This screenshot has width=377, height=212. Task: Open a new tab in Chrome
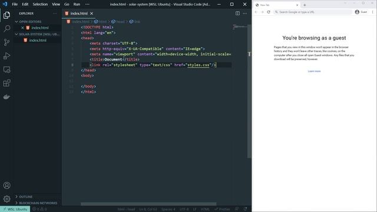click(305, 5)
